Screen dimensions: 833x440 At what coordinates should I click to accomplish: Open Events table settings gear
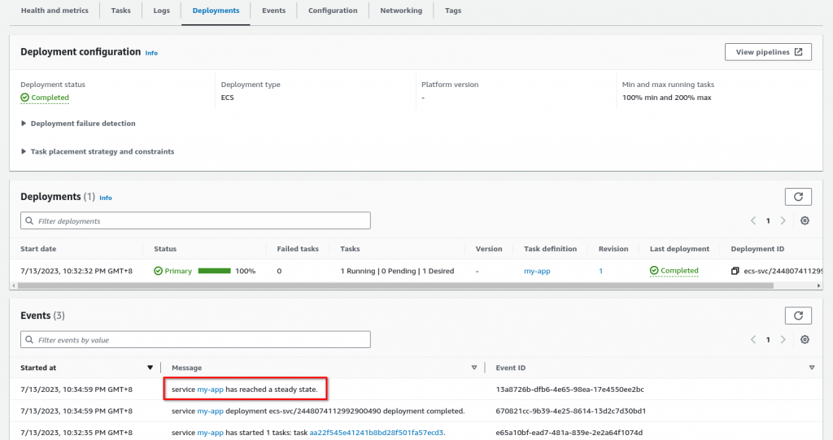click(805, 340)
